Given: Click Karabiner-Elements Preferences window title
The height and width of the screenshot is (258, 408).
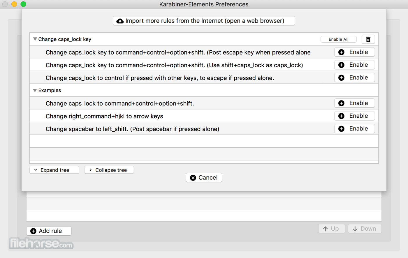Looking at the screenshot, I should pyautogui.click(x=204, y=4).
